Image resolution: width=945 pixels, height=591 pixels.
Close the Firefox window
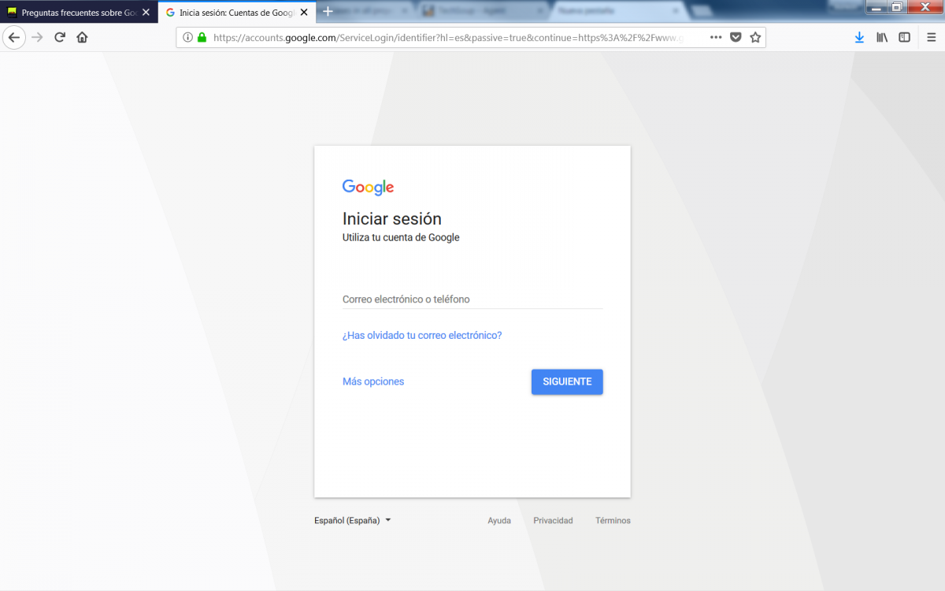(925, 7)
